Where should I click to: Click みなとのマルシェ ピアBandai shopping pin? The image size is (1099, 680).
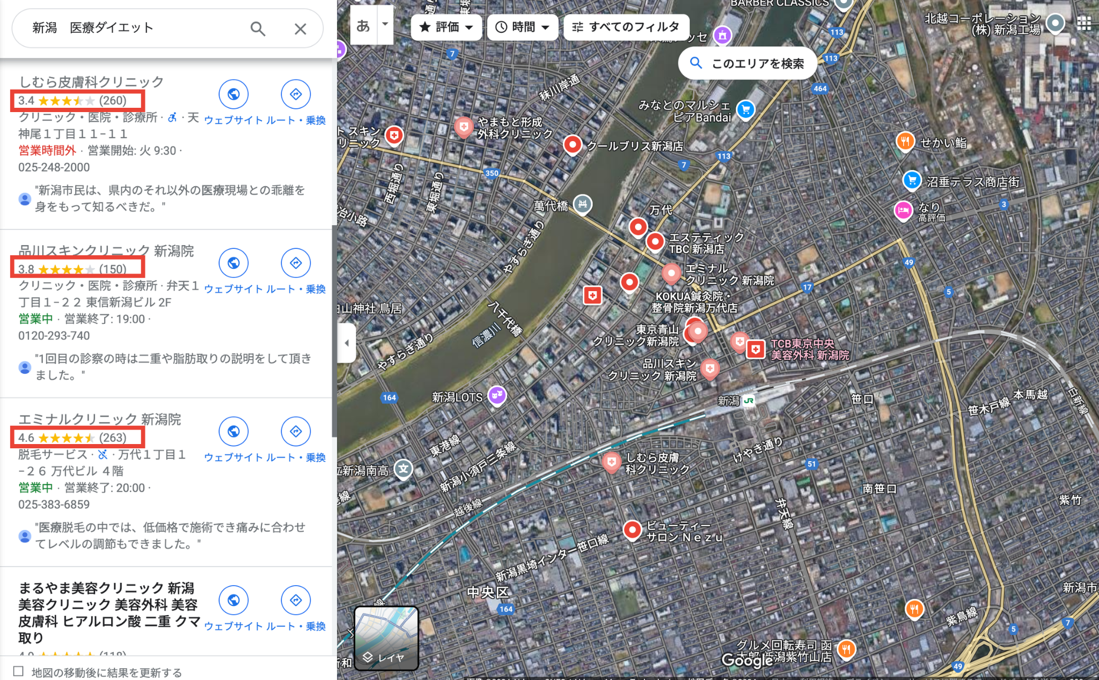[x=745, y=110]
